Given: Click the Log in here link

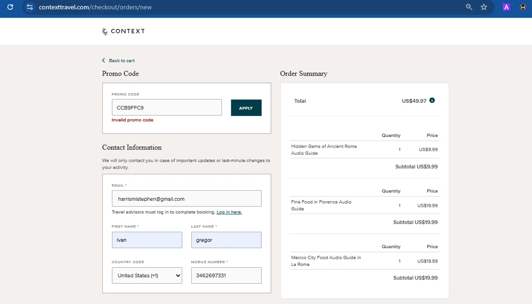Looking at the screenshot, I should (229, 212).
